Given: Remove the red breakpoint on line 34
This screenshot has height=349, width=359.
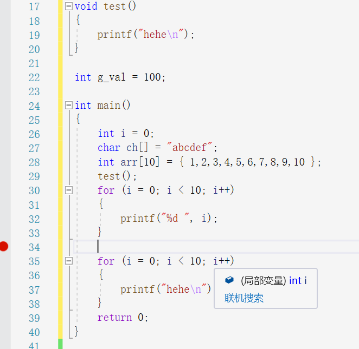Looking at the screenshot, I should [x=4, y=246].
